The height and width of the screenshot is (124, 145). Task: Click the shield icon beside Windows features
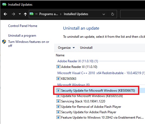[x=4, y=42]
